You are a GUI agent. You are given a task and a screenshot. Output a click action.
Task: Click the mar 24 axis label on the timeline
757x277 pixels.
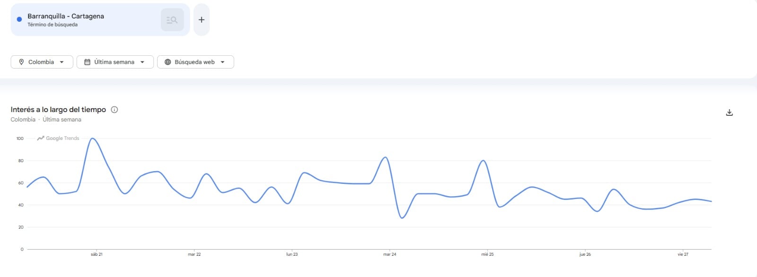(389, 254)
